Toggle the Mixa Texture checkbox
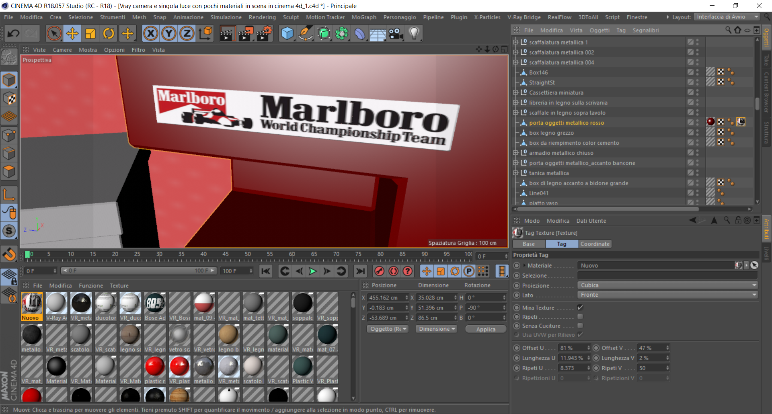 pyautogui.click(x=580, y=307)
